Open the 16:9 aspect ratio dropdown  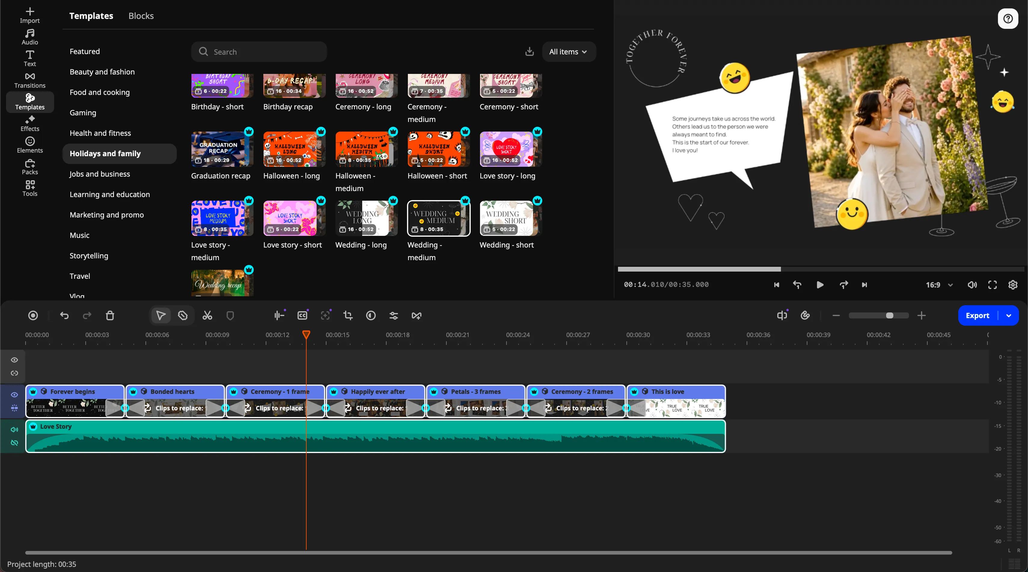point(939,284)
